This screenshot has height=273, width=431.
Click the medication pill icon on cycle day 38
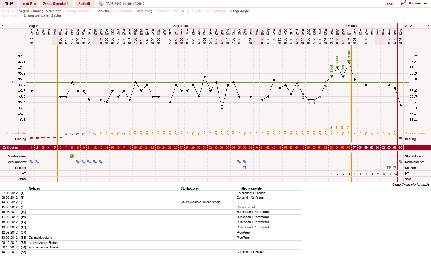245,162
